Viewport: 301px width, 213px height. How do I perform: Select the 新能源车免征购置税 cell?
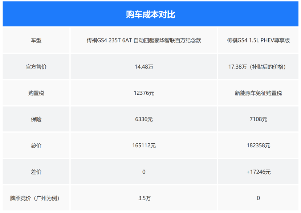click(258, 93)
